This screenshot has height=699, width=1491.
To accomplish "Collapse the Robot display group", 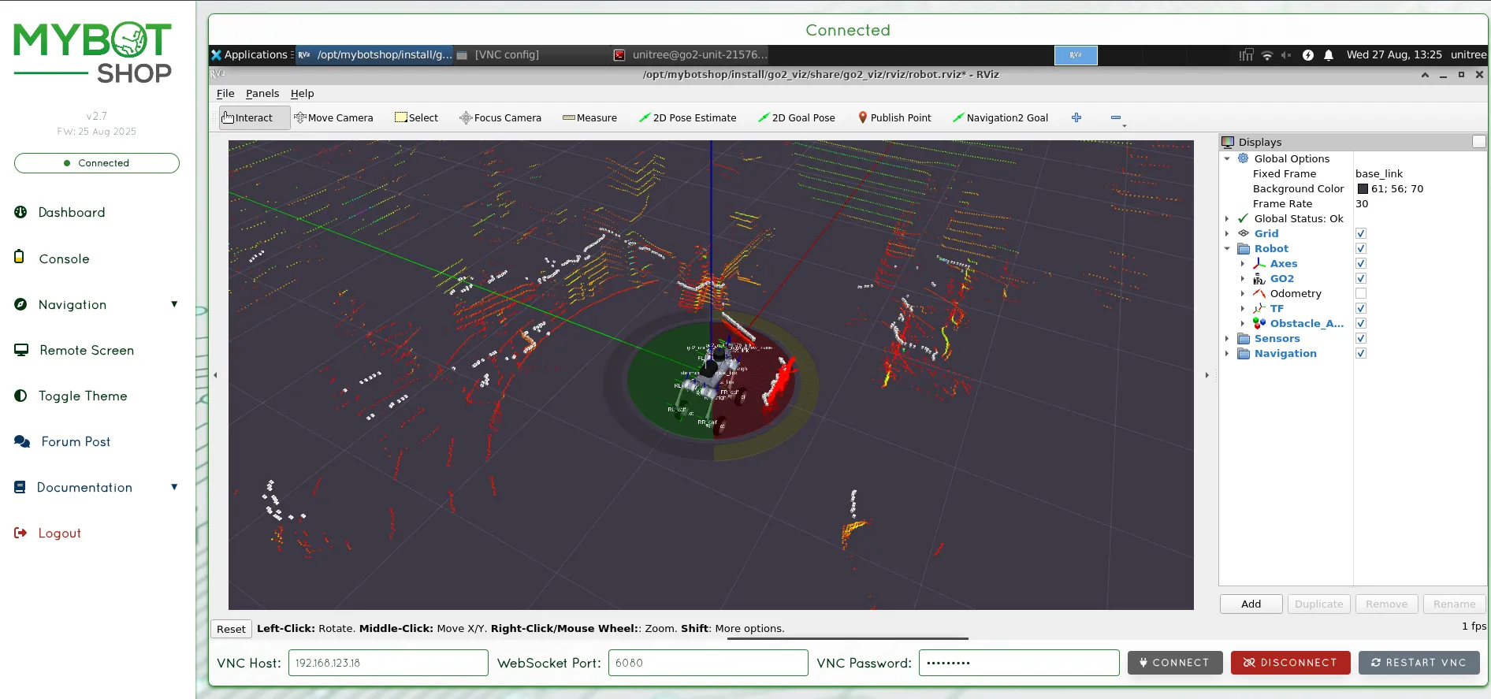I will (1227, 248).
